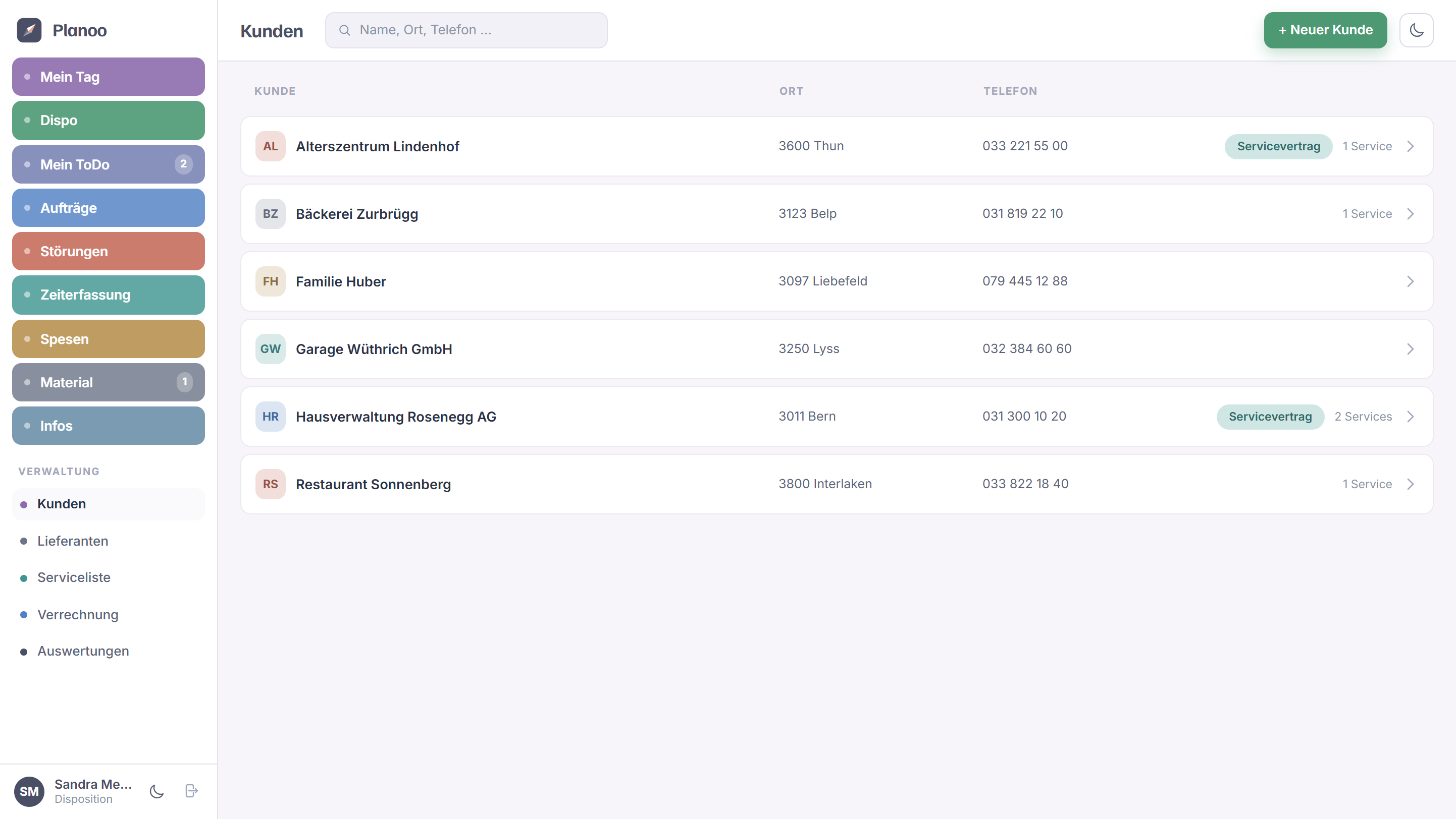This screenshot has width=1456, height=819.
Task: Go to Zeiterfassung
Action: (109, 295)
